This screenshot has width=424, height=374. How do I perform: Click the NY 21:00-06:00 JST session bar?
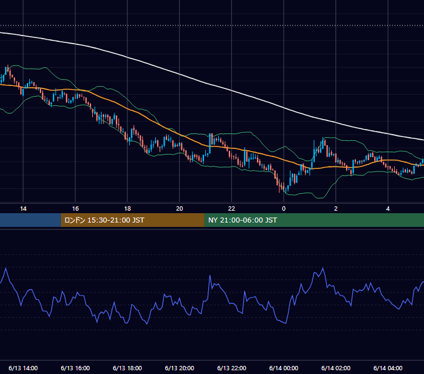tap(314, 220)
